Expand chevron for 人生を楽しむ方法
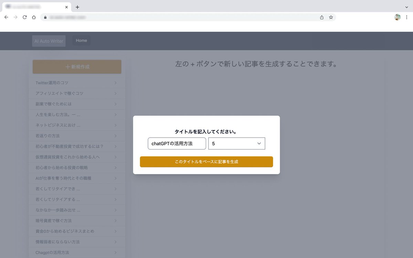 115,115
